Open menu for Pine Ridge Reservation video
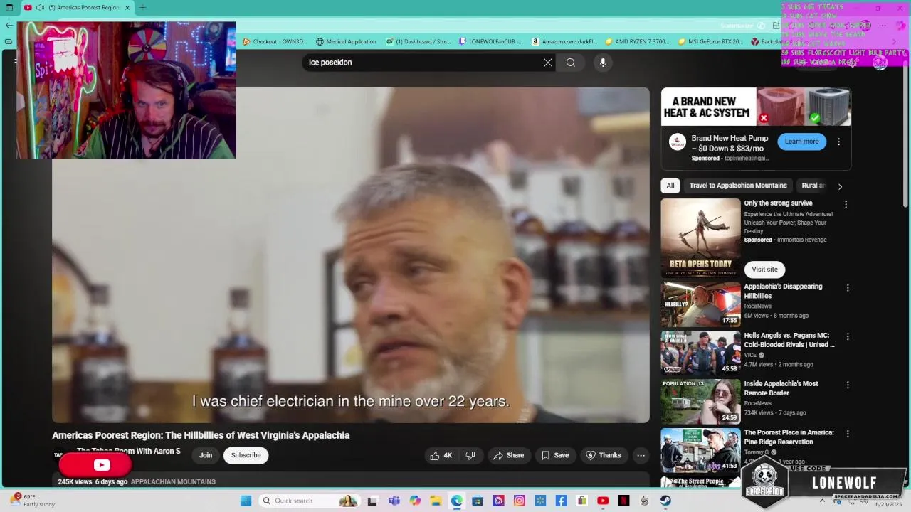 tap(847, 434)
